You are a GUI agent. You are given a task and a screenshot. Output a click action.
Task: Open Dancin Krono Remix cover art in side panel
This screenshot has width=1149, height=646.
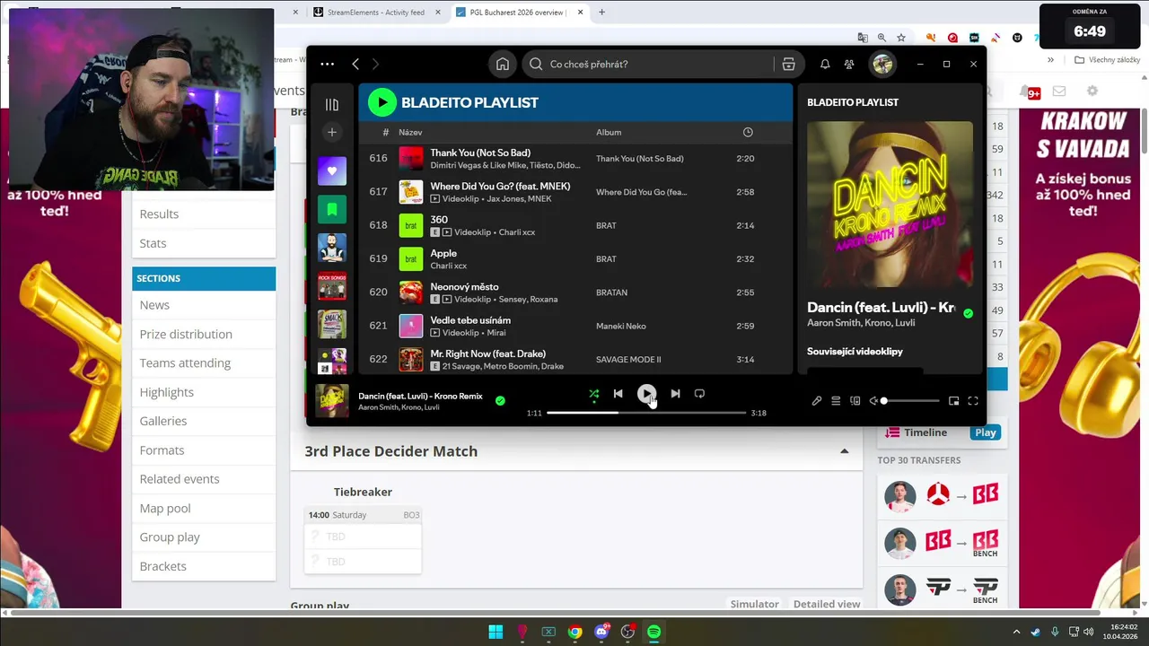coord(890,204)
